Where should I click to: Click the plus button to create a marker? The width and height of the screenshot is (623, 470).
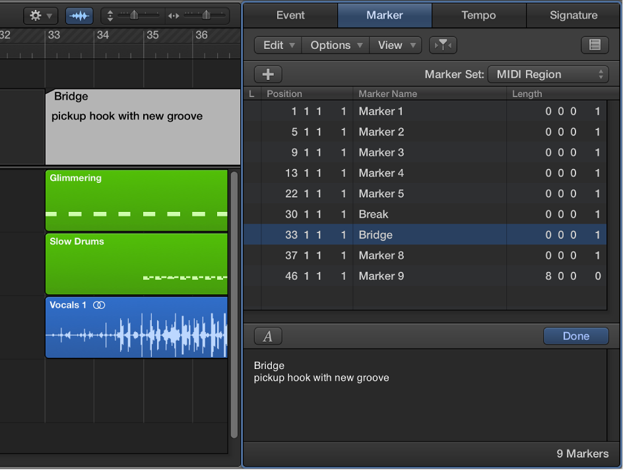click(268, 74)
